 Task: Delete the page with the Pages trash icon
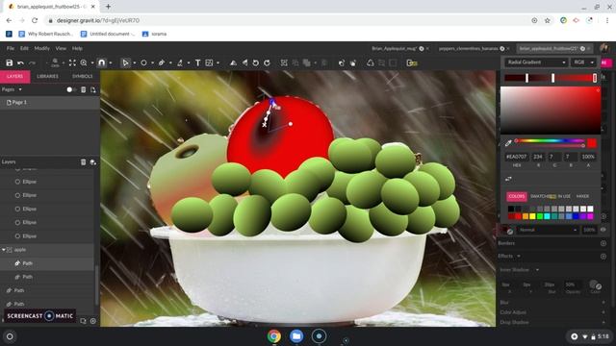tap(84, 89)
